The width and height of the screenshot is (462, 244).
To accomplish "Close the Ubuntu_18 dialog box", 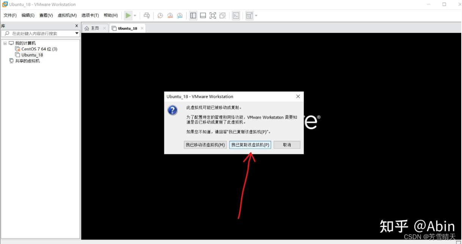I will tap(298, 96).
